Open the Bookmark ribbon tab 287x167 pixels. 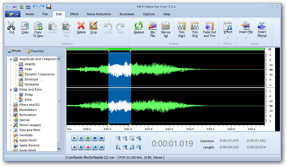(x=127, y=14)
